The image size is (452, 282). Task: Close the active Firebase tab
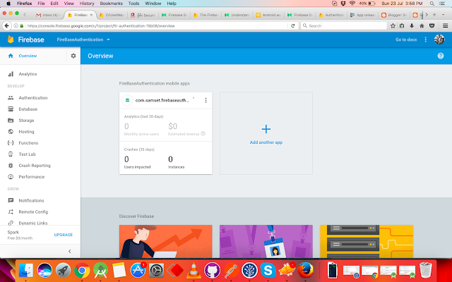(91, 15)
